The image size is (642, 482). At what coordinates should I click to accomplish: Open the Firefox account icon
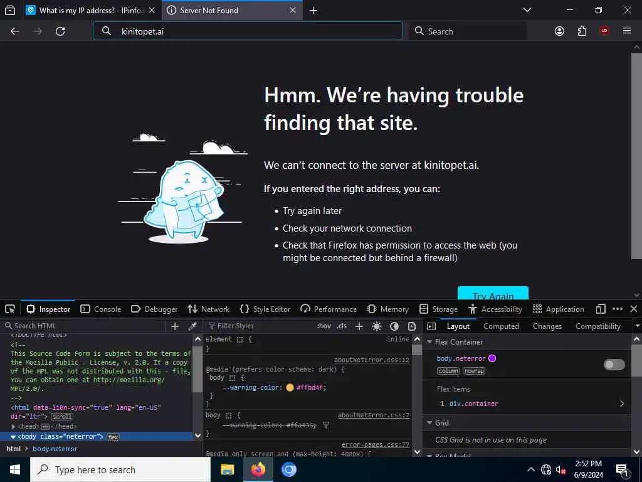coord(559,31)
